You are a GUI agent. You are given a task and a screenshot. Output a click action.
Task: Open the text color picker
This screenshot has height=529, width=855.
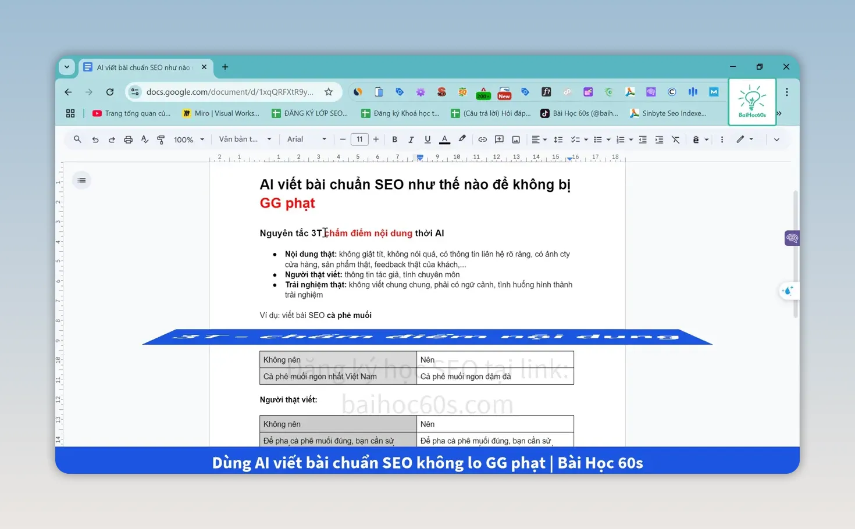coord(444,140)
